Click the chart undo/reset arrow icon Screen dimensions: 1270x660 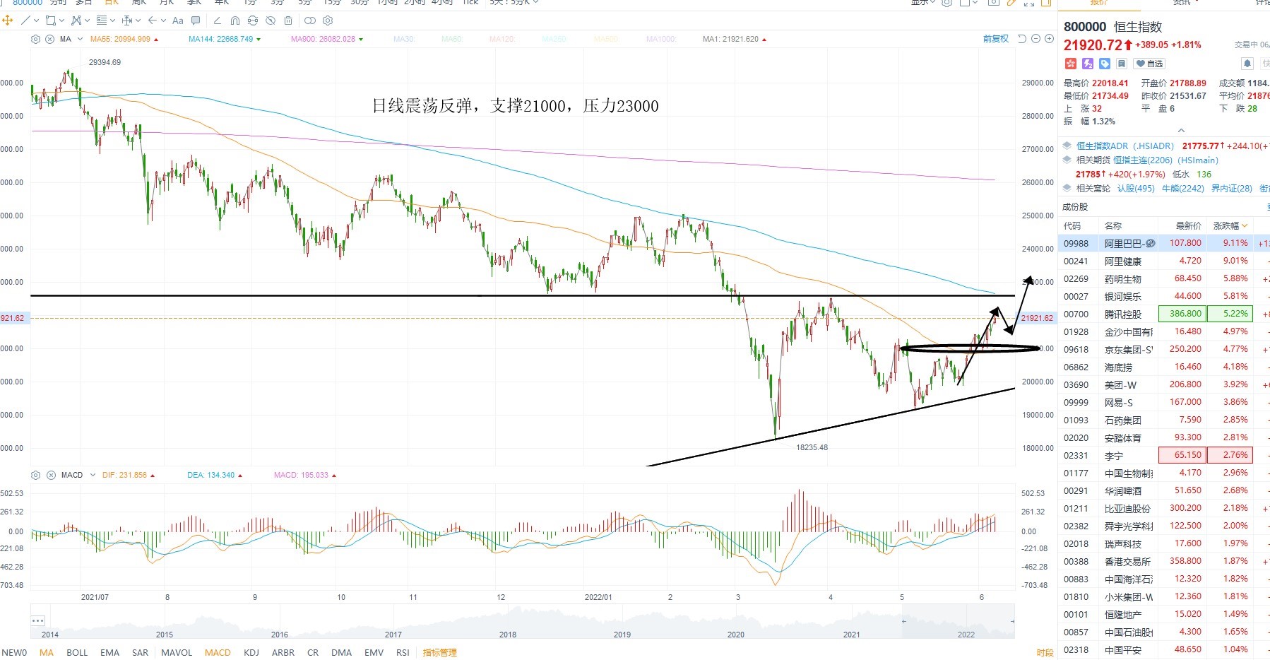click(x=1021, y=39)
